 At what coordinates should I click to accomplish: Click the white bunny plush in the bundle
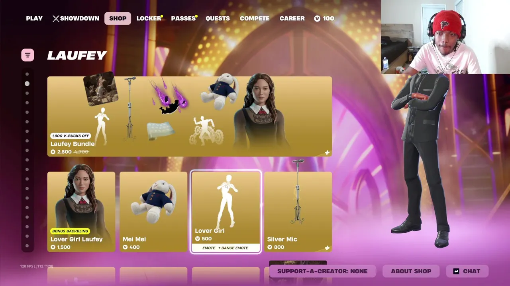point(220,91)
